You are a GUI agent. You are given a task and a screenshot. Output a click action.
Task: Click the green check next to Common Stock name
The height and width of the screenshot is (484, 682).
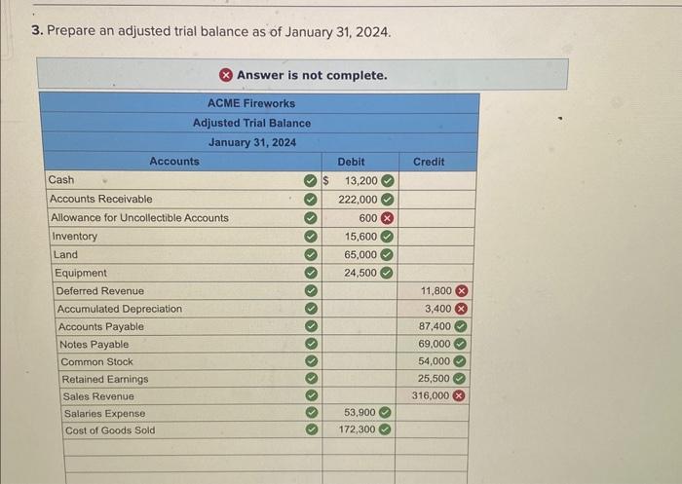310,361
